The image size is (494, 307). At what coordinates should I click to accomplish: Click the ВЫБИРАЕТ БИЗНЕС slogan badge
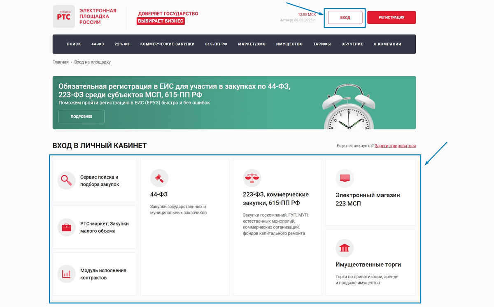[x=161, y=21]
